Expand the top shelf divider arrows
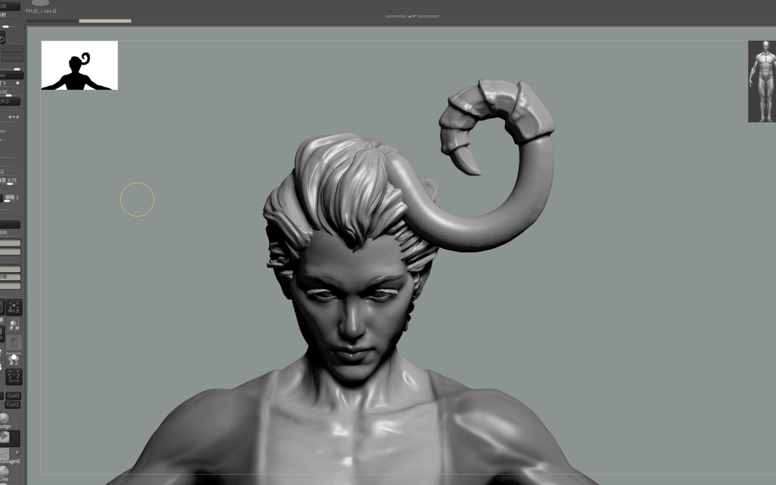This screenshot has width=776, height=485. (x=412, y=16)
